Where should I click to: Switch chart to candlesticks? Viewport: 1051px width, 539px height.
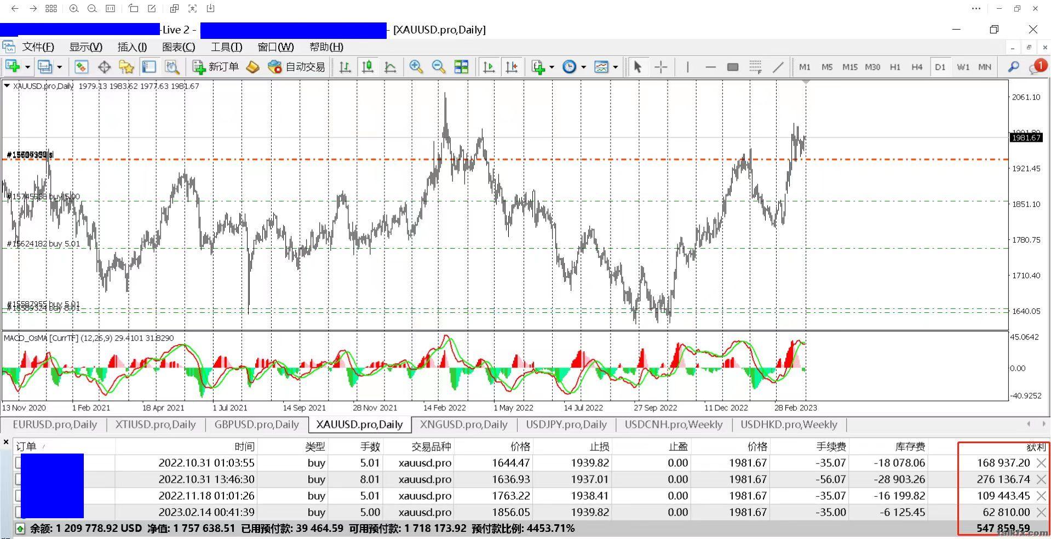pos(367,67)
